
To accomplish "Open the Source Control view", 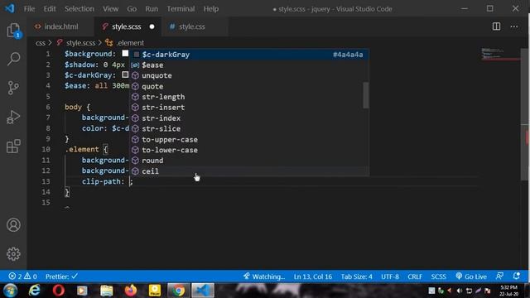I will point(13,88).
